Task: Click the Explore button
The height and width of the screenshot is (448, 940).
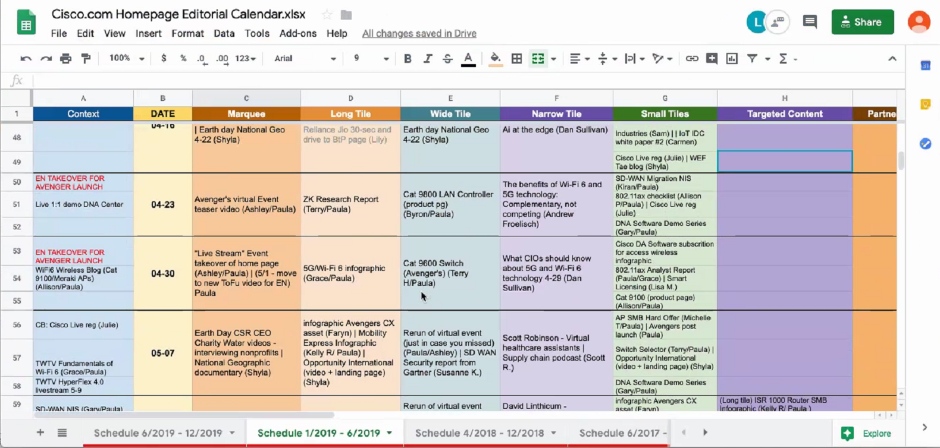Action: (x=866, y=433)
